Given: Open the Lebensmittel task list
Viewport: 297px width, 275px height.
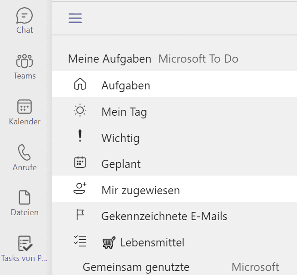Looking at the screenshot, I should (x=174, y=241).
